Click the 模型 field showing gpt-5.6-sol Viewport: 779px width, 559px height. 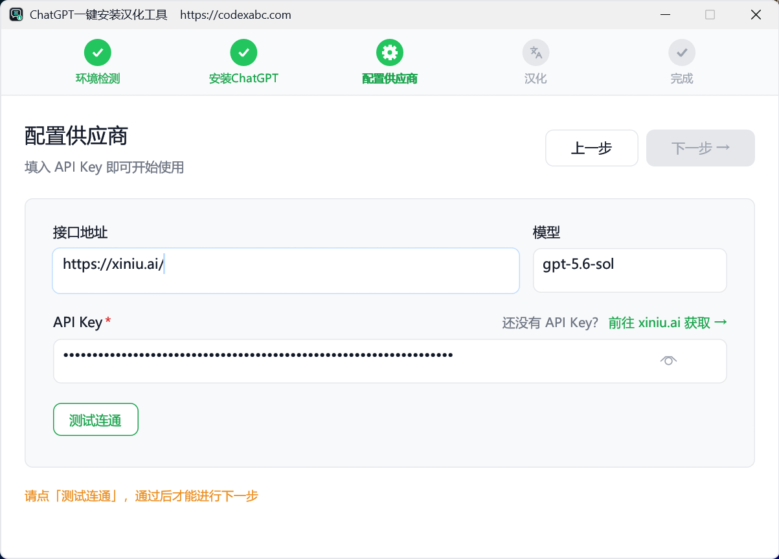629,270
